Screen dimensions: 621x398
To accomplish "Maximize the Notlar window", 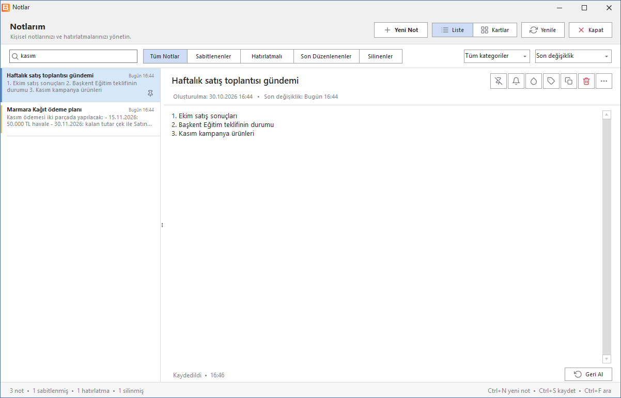I will (x=584, y=8).
